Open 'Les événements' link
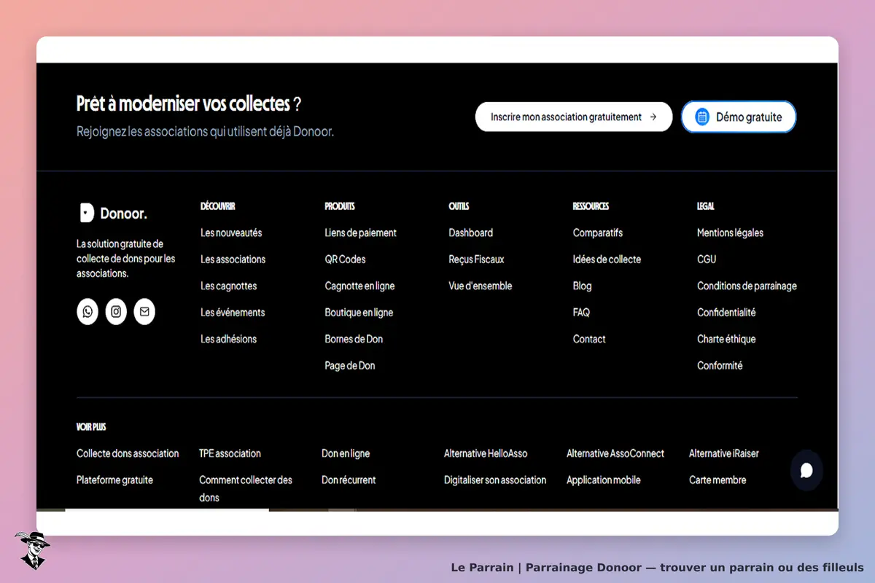 (233, 313)
